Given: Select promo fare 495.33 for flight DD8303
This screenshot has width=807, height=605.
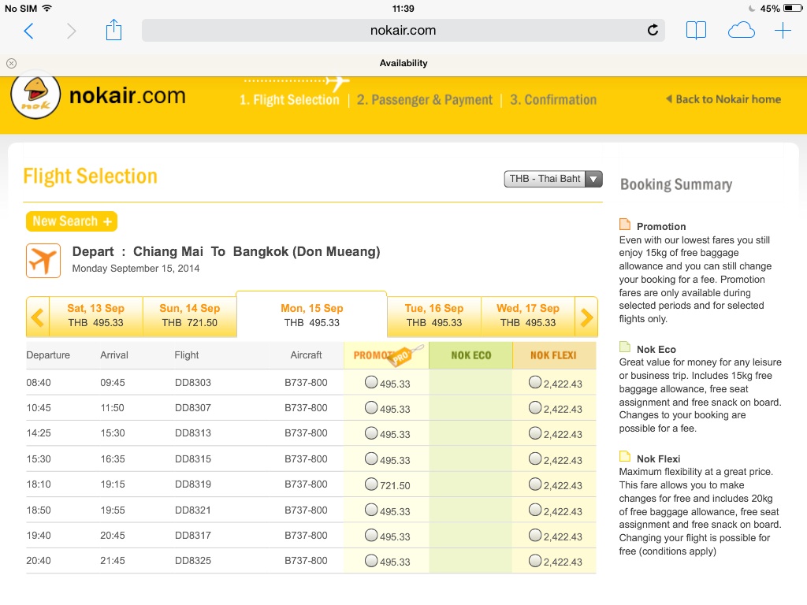Looking at the screenshot, I should click(371, 382).
